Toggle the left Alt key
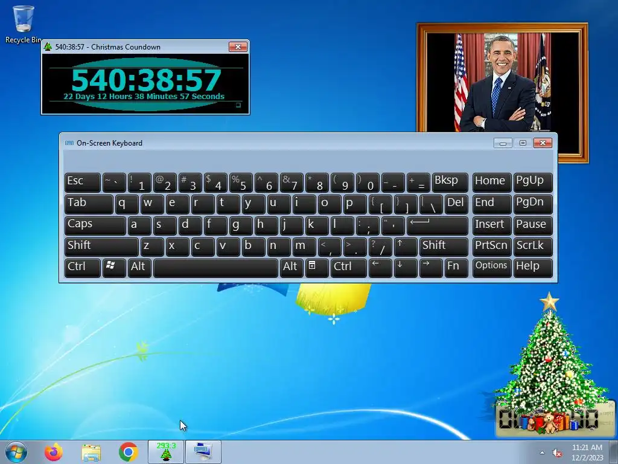Screen dimensions: 618x464 (x=139, y=268)
